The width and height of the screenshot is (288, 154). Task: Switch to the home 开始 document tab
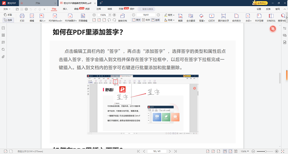(x=38, y=3)
